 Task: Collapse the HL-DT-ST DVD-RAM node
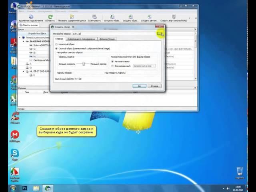(24, 71)
